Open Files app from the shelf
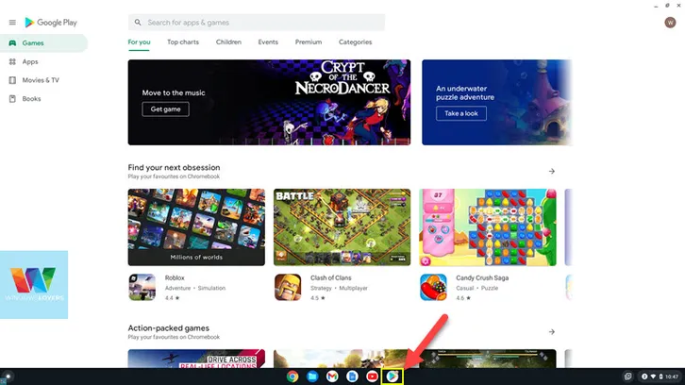This screenshot has height=385, width=685. 312,377
